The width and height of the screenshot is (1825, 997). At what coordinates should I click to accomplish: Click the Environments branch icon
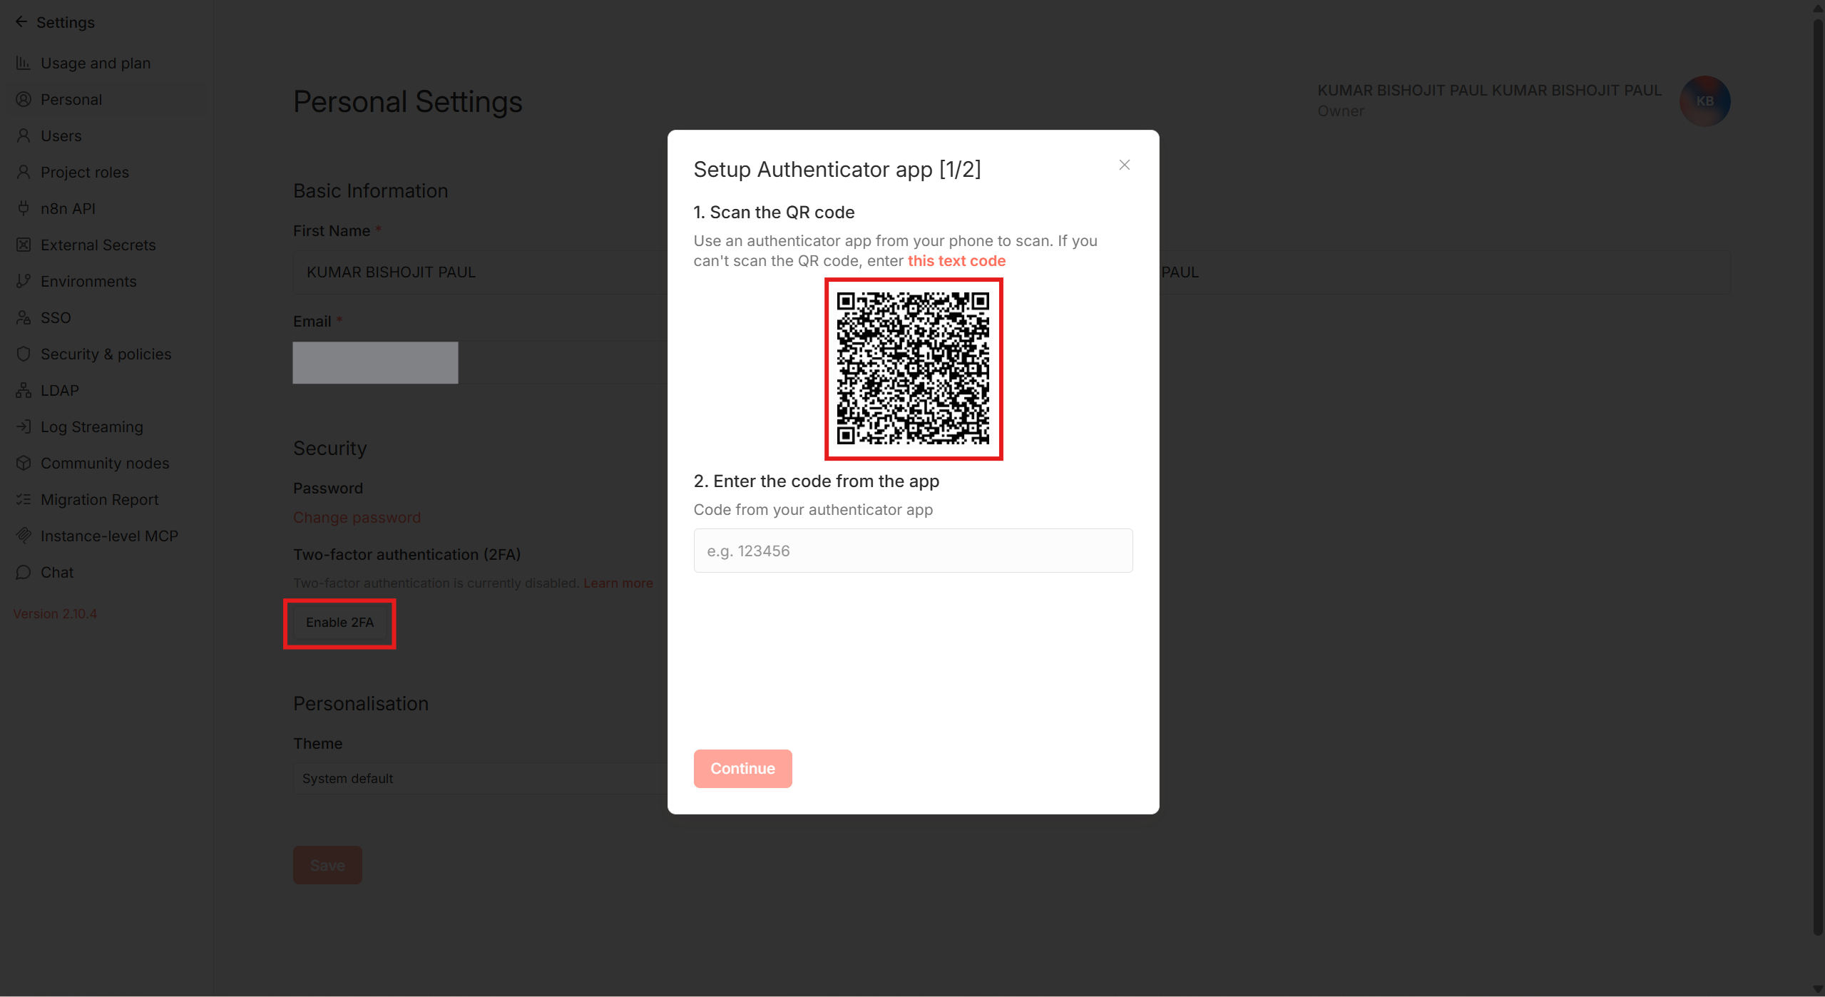[x=24, y=281]
